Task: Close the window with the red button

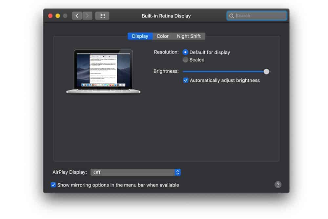Action: 51,16
